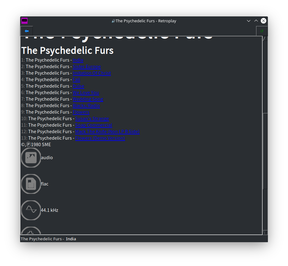This screenshot has height=266, width=288.
Task: Play the track Wedding Song
Action: click(x=88, y=99)
